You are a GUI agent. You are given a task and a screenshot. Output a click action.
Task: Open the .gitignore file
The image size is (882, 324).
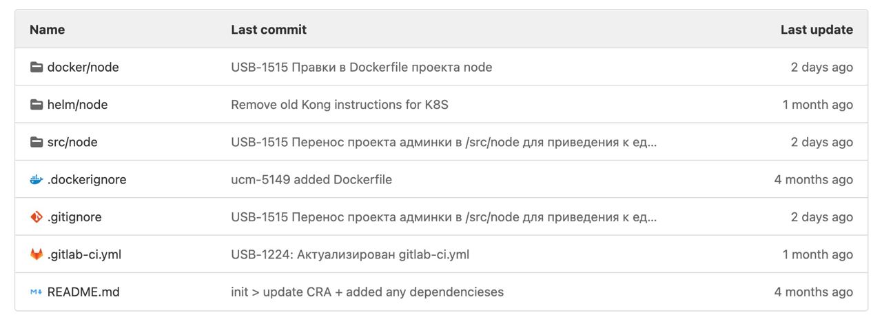(x=74, y=217)
